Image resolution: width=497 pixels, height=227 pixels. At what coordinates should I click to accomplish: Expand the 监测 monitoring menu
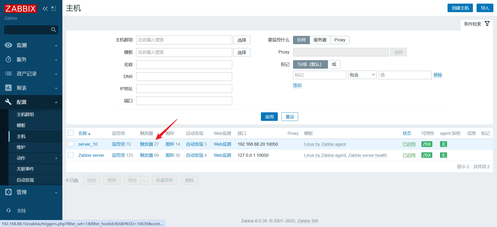(x=31, y=45)
